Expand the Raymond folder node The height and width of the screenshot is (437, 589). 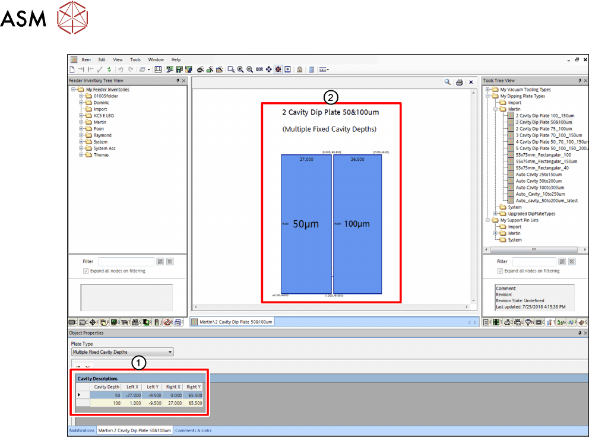(81, 135)
